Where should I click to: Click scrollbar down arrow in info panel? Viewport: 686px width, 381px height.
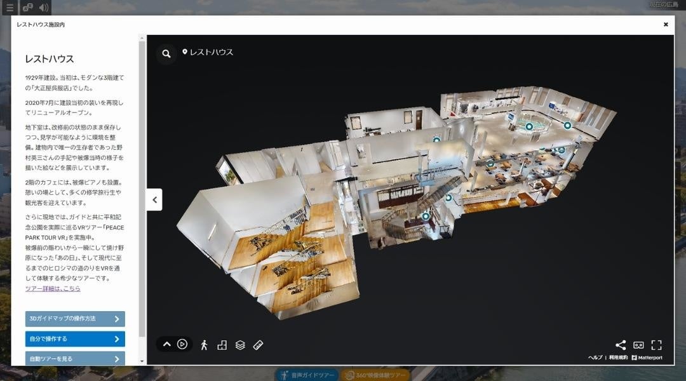click(142, 361)
